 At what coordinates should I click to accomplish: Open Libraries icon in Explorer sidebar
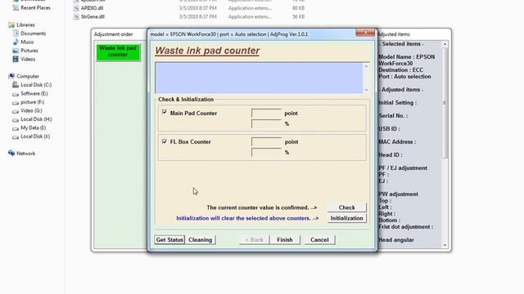11,24
